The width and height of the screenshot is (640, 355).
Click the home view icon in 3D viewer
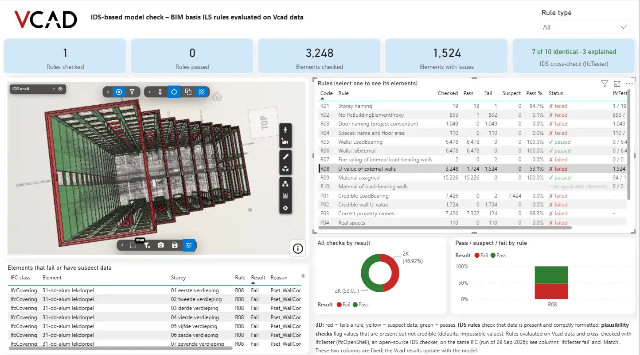[x=217, y=96]
